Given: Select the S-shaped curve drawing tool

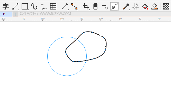Looking at the screenshot, I should click(x=34, y=6).
